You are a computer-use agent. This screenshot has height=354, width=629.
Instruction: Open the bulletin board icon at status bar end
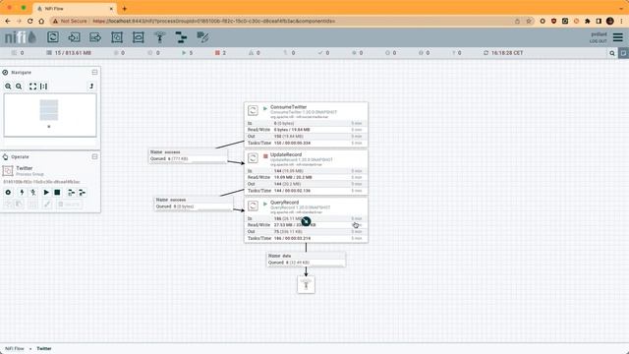coord(623,53)
